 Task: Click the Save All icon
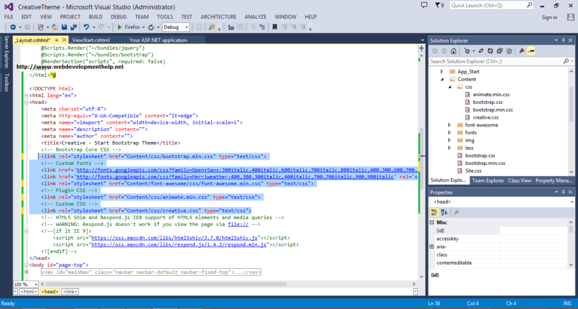[x=73, y=27]
